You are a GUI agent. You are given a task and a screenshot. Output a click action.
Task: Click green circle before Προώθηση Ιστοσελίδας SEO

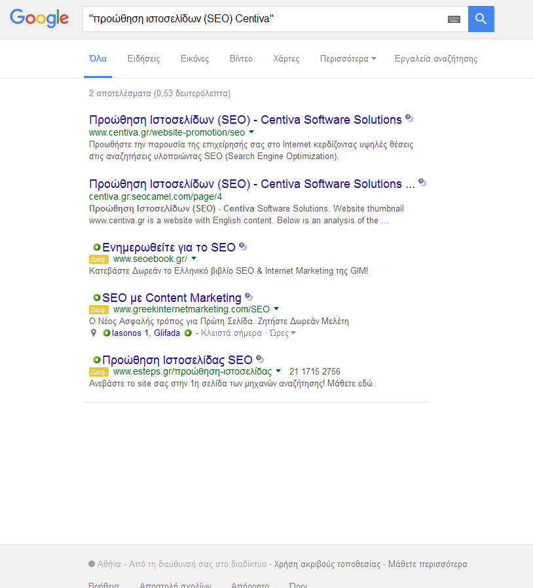[x=97, y=359]
